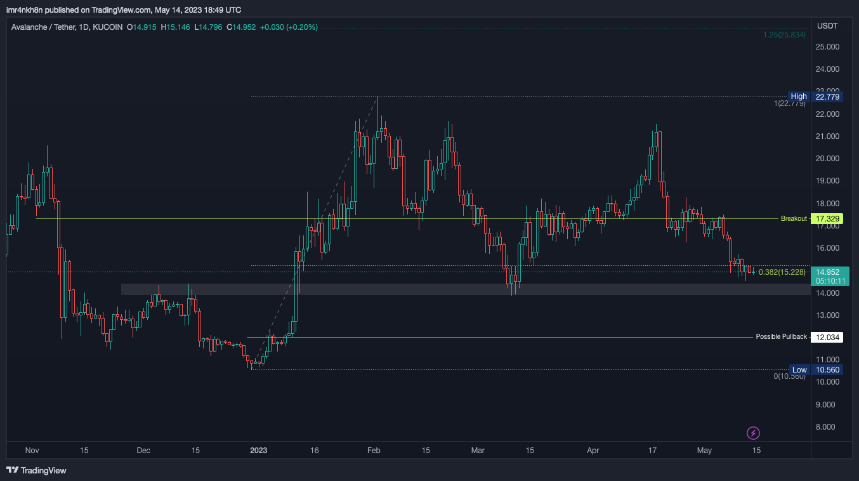The height and width of the screenshot is (481, 859).
Task: Click the 13.000 price axis value
Action: pyautogui.click(x=828, y=315)
